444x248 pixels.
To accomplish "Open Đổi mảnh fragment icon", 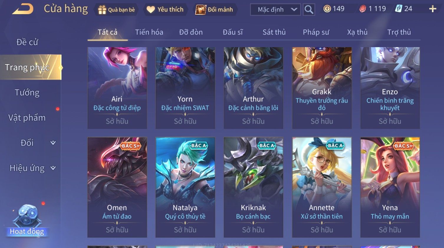I will [x=200, y=9].
